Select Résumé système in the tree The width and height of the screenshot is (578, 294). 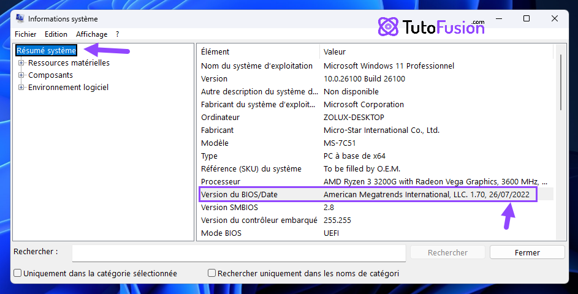pyautogui.click(x=46, y=50)
